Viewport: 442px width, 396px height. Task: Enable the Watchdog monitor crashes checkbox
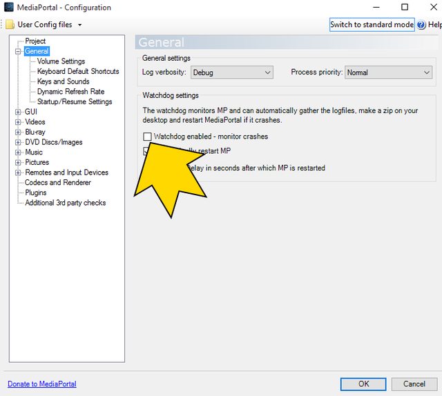(x=147, y=137)
